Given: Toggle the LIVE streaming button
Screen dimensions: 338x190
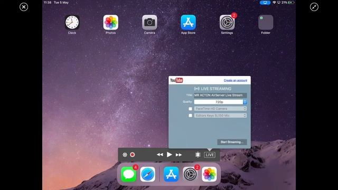Looking at the screenshot, I should coord(210,155).
